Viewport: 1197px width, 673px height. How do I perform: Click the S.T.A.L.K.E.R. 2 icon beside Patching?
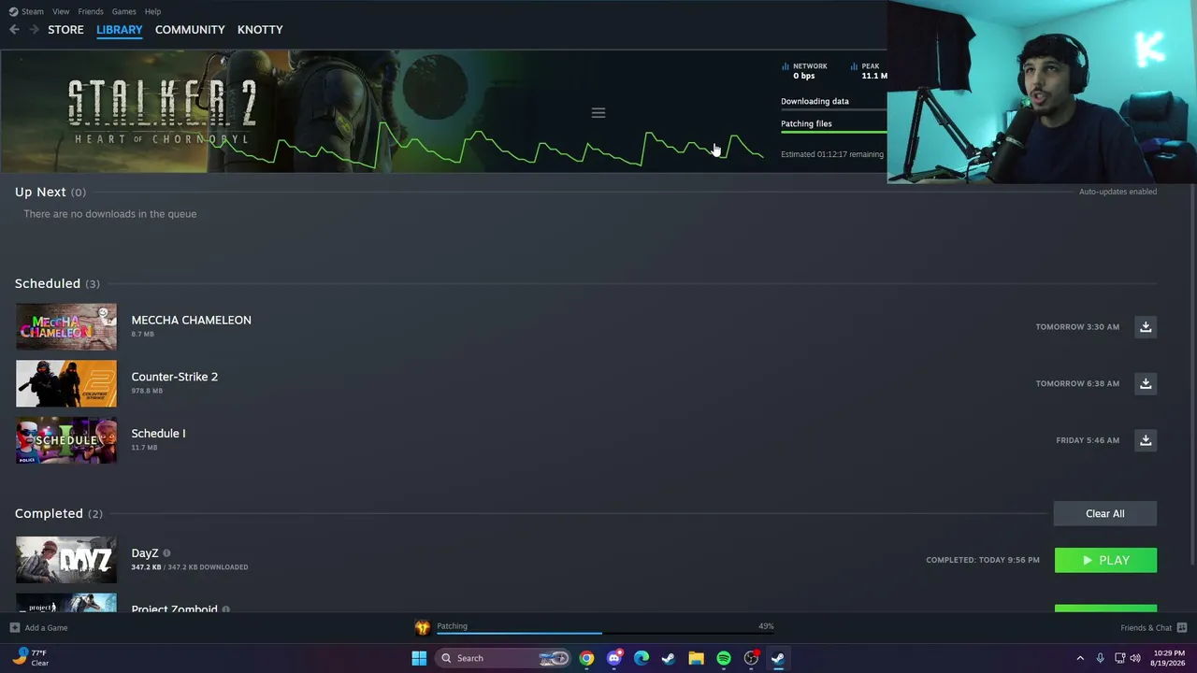(x=423, y=628)
